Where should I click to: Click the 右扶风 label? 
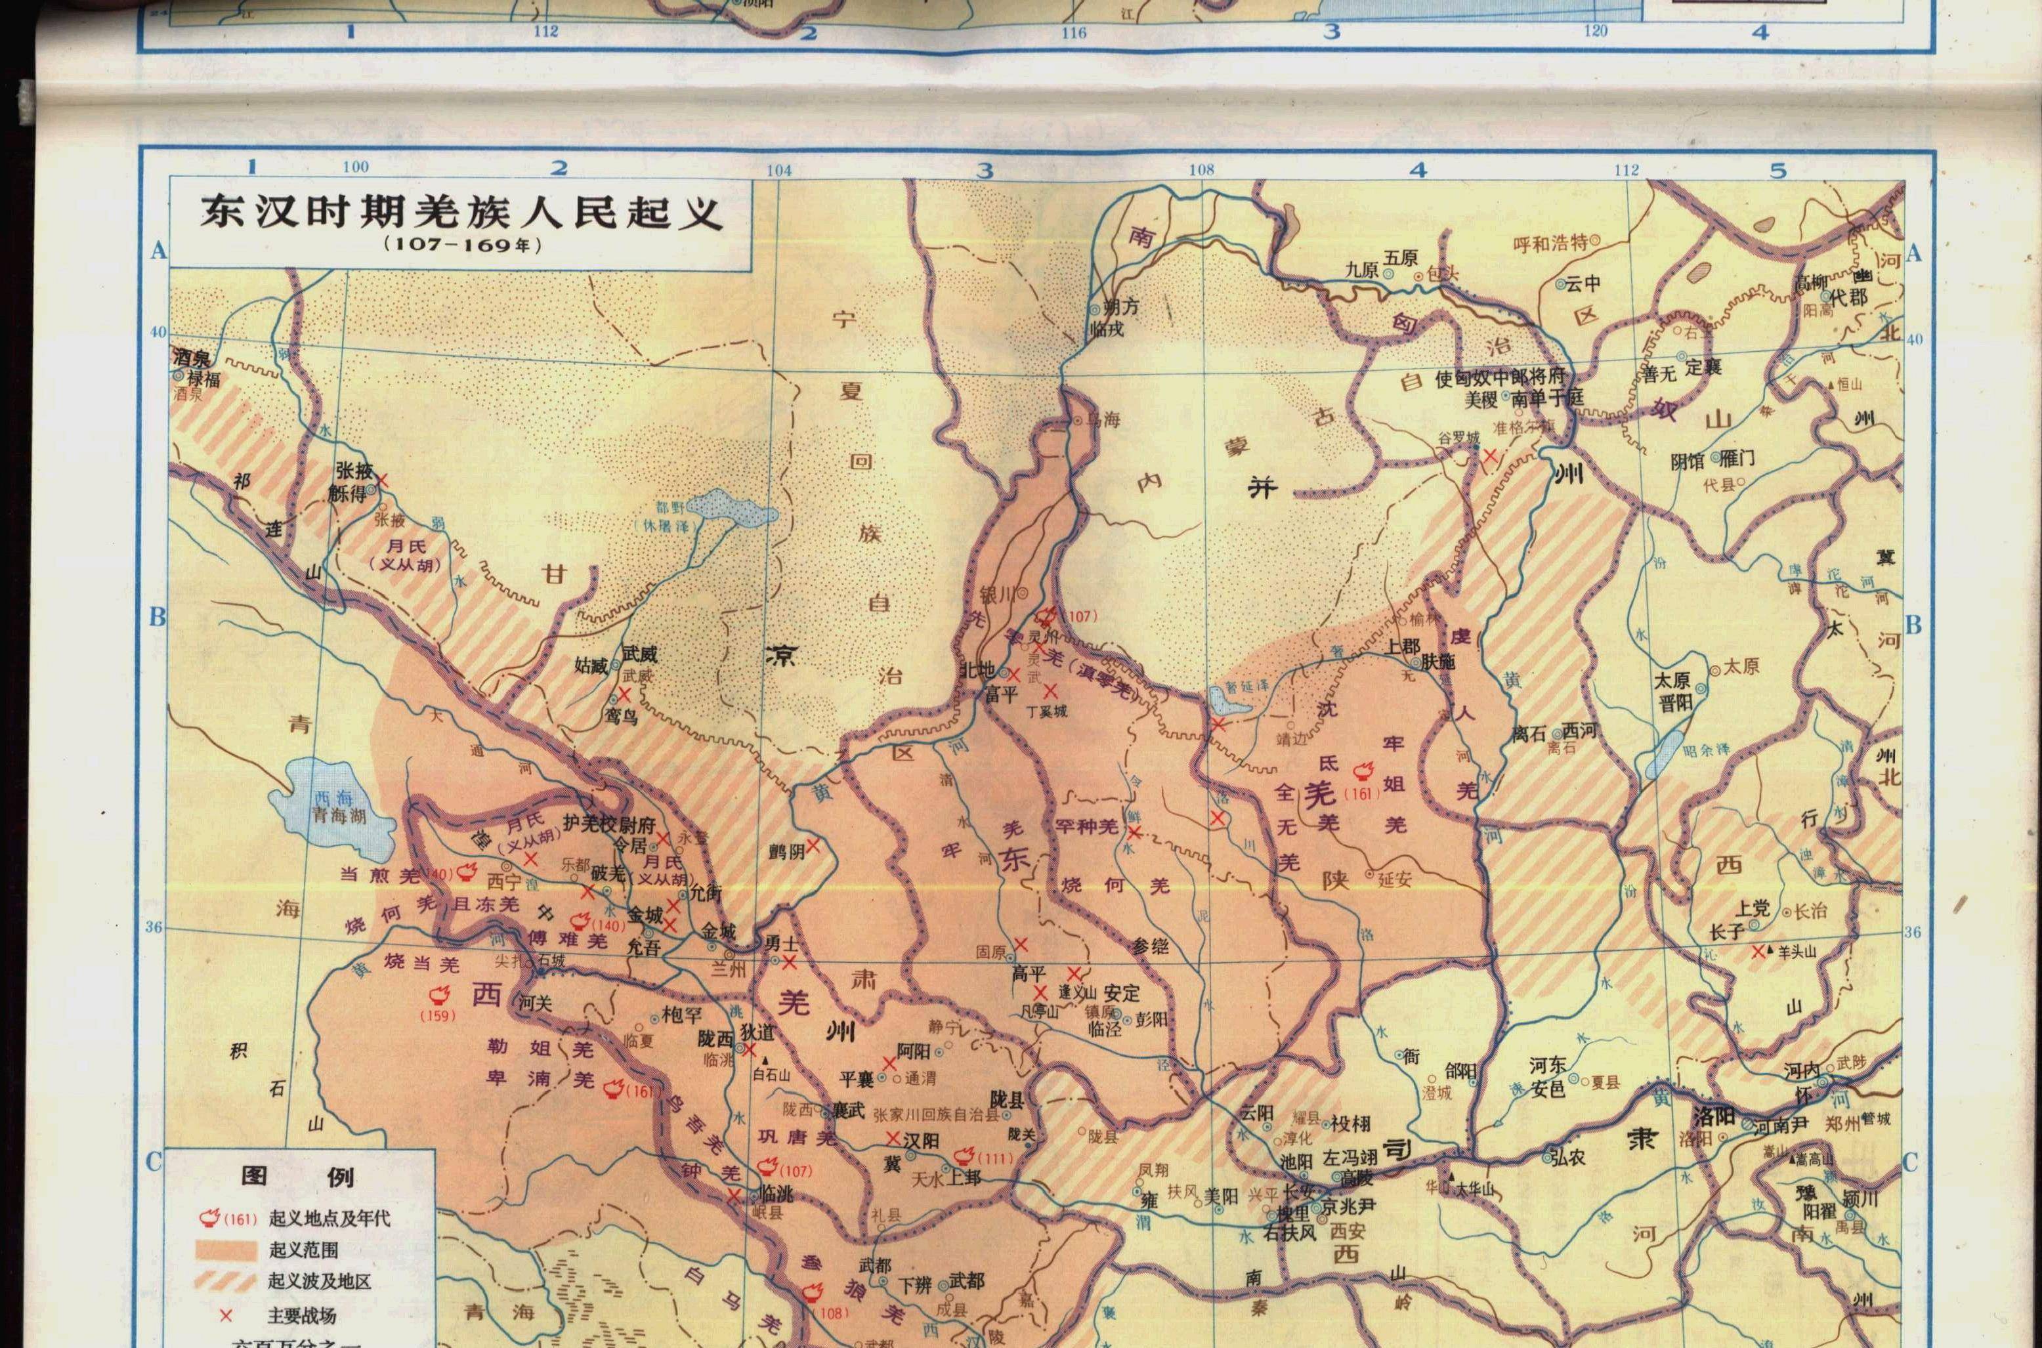click(x=1290, y=1234)
